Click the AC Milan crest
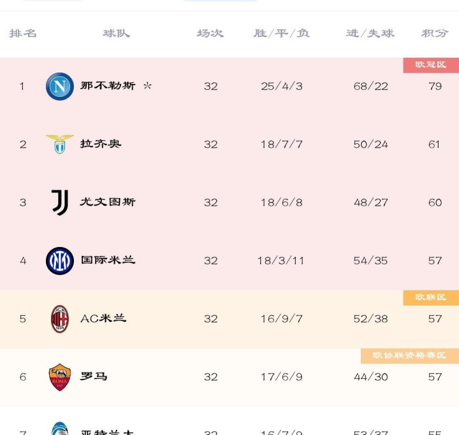Screen dimensions: 459x435 coord(60,319)
